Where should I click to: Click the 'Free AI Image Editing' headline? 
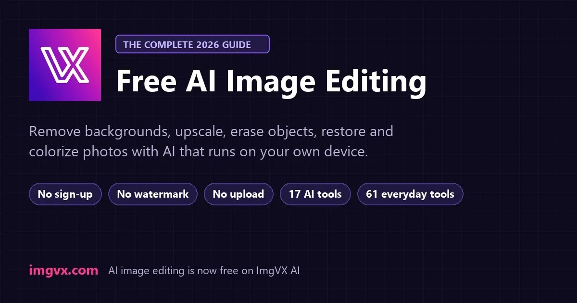click(271, 81)
